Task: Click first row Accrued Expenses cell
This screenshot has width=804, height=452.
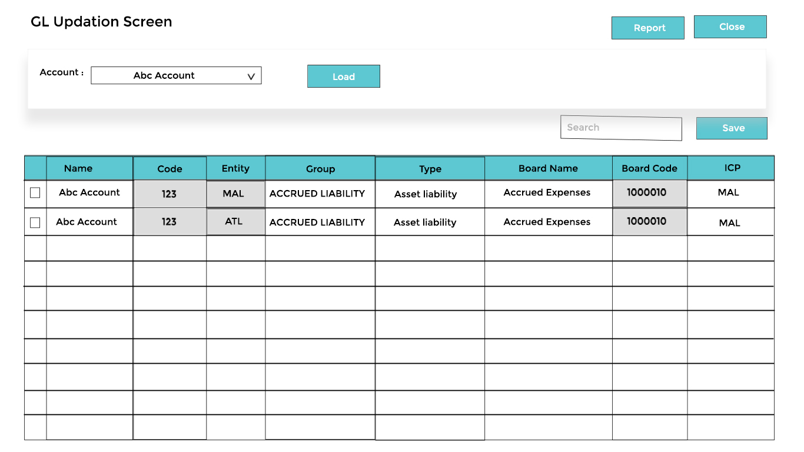Action: point(547,193)
